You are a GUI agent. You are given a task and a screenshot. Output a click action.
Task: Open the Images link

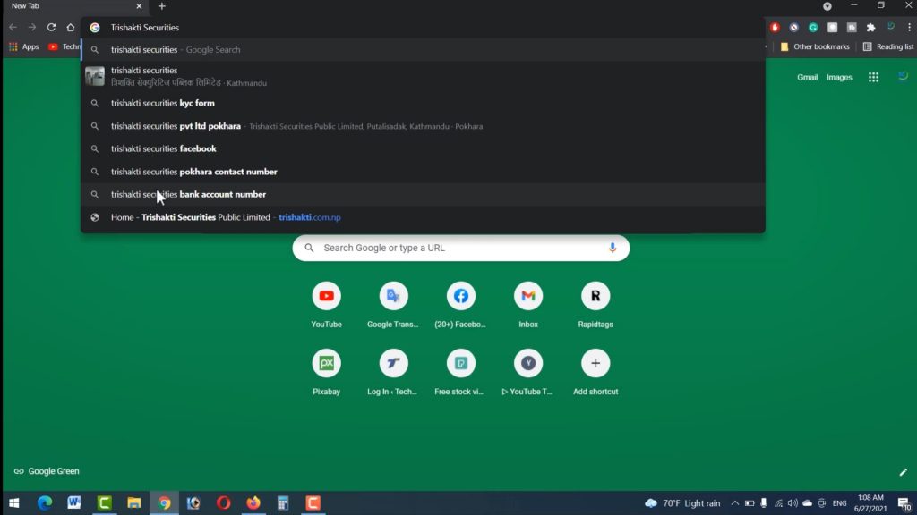pyautogui.click(x=838, y=77)
